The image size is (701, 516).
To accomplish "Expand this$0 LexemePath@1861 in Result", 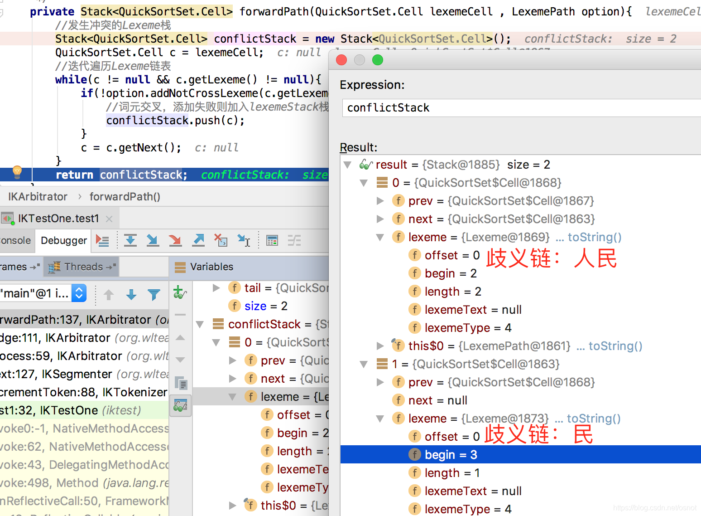I will (380, 346).
